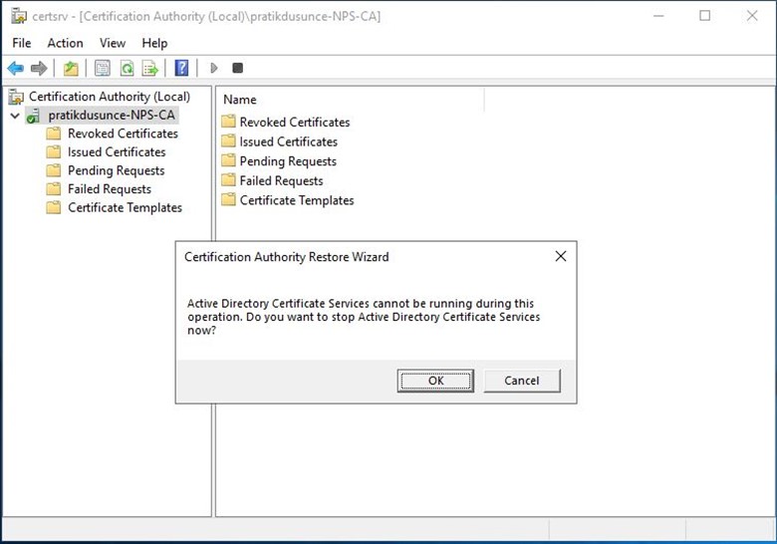Cancel the Restore Wizard prompt

522,381
